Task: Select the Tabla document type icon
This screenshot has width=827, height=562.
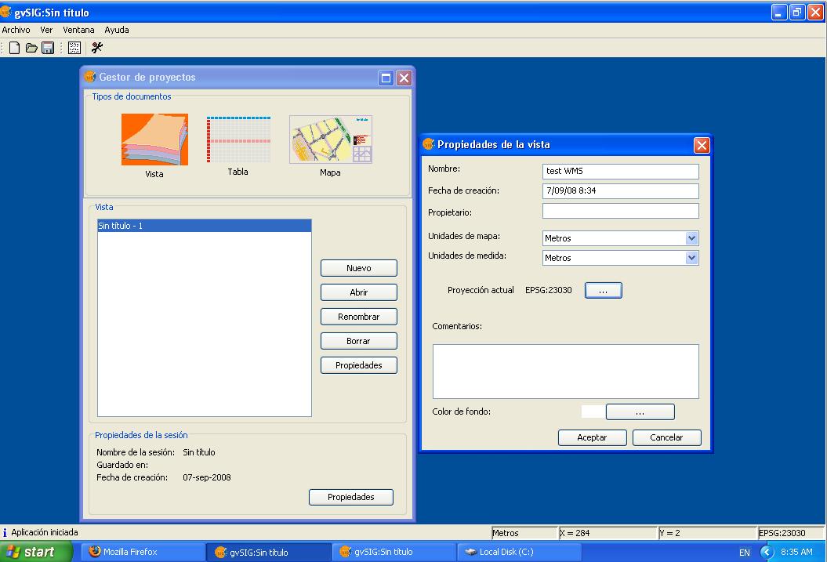Action: point(238,140)
